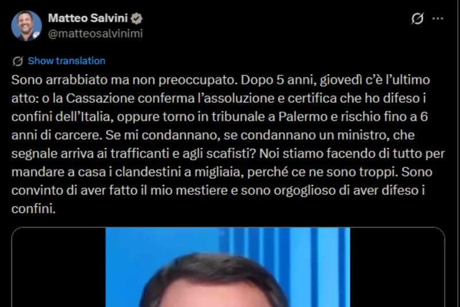The height and width of the screenshot is (307, 460).
Task: Click the Matteo Salvini display name
Action: click(x=88, y=18)
